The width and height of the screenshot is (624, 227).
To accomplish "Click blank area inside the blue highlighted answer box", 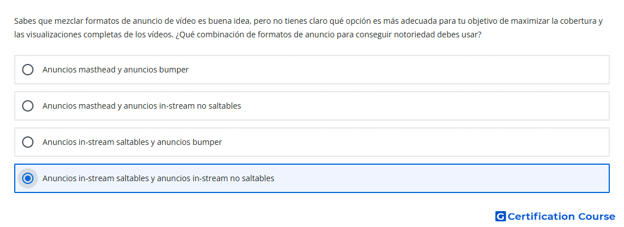I will (442, 178).
